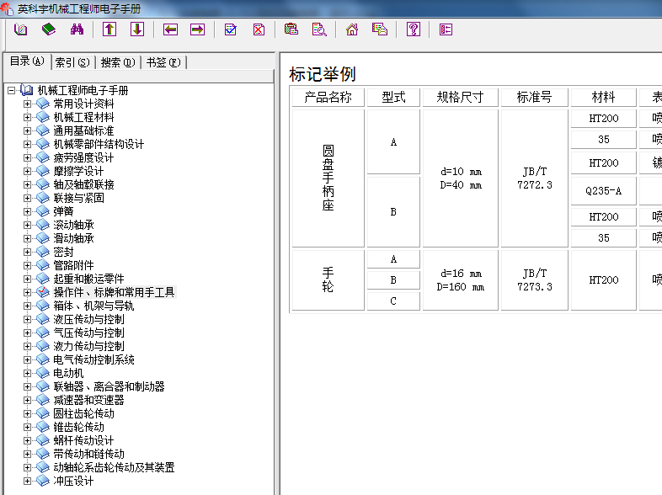Click the 圆盘手柄座 table cell
The image size is (662, 495).
pos(328,178)
